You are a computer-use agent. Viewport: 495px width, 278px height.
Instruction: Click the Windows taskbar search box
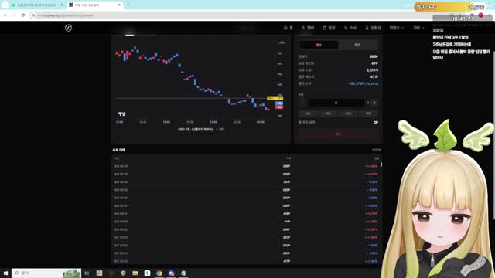pyautogui.click(x=46, y=273)
